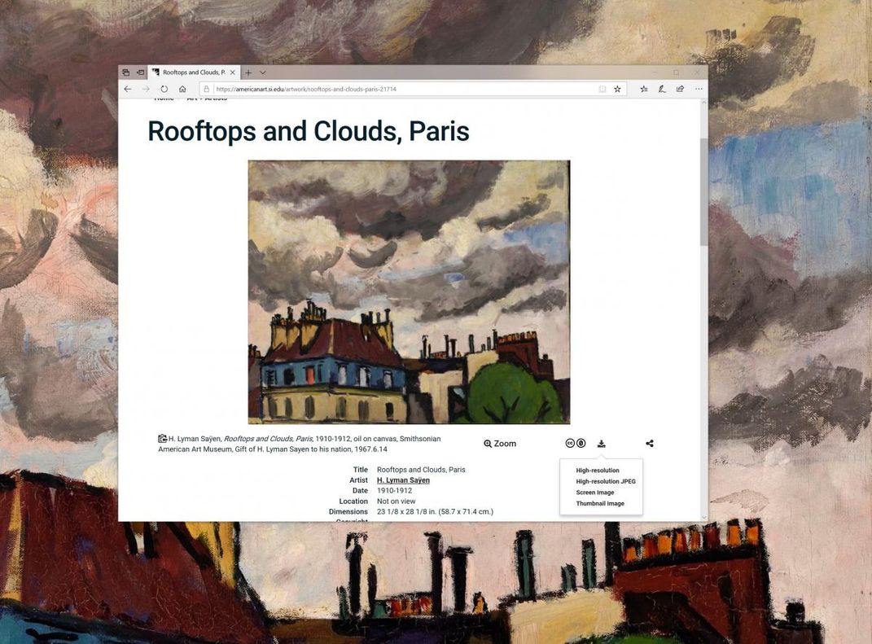Click the Not on view location text
Image resolution: width=872 pixels, height=644 pixels.
pyautogui.click(x=396, y=501)
